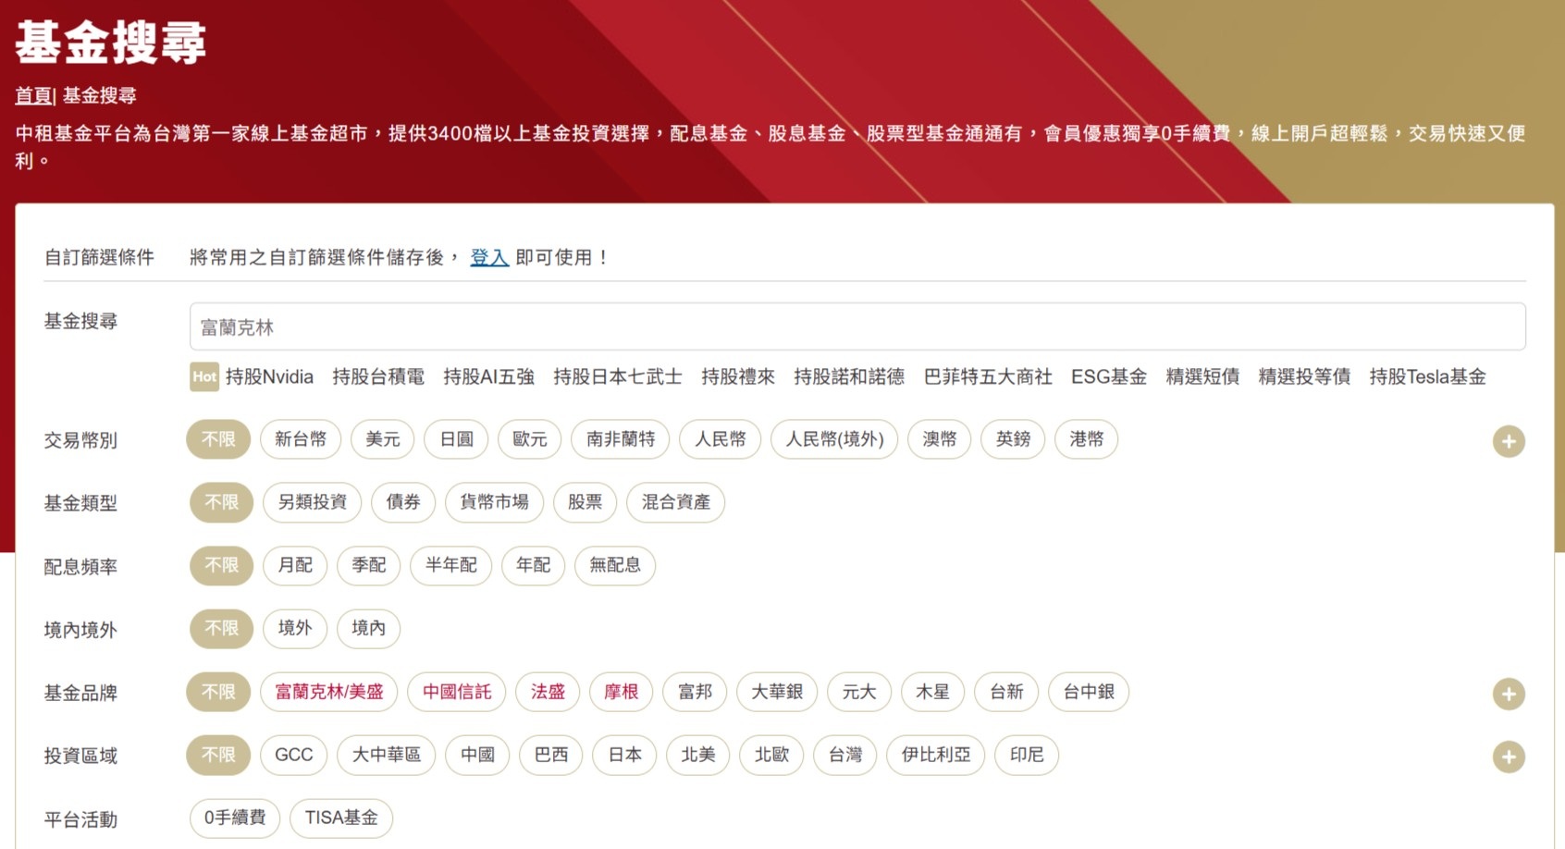
Task: Select the 摩根 fund brand
Action: click(621, 693)
